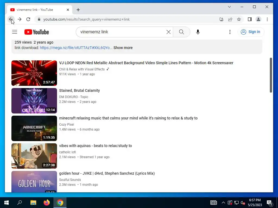Image resolution: width=278 pixels, height=208 pixels.
Task: Open the notification center icon
Action: pos(269,203)
